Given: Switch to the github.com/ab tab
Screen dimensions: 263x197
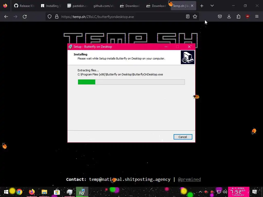Looking at the screenshot, I should coord(104,6).
